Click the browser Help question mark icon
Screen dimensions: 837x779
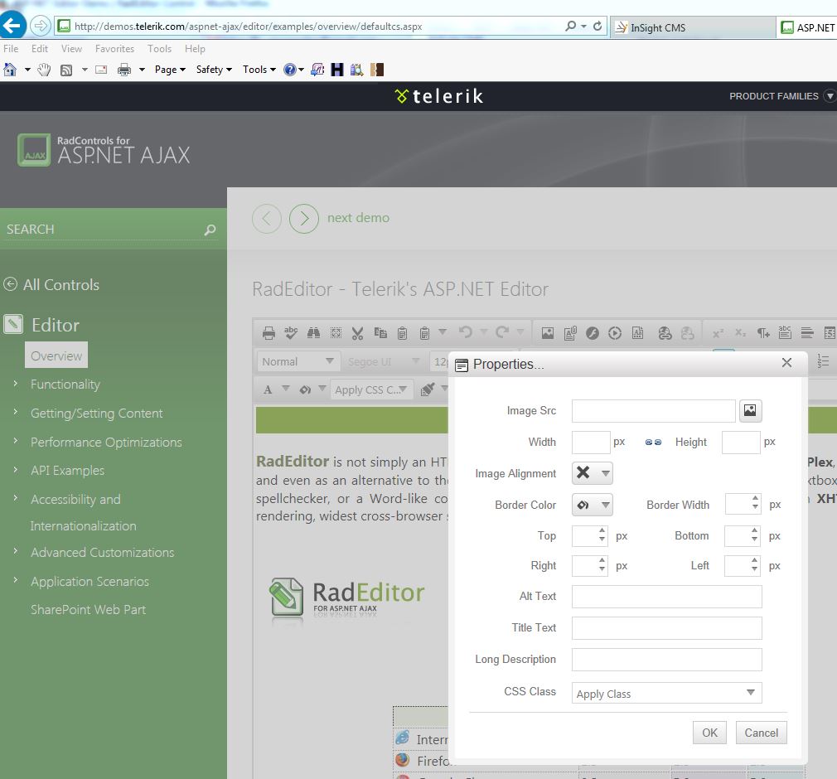point(290,70)
